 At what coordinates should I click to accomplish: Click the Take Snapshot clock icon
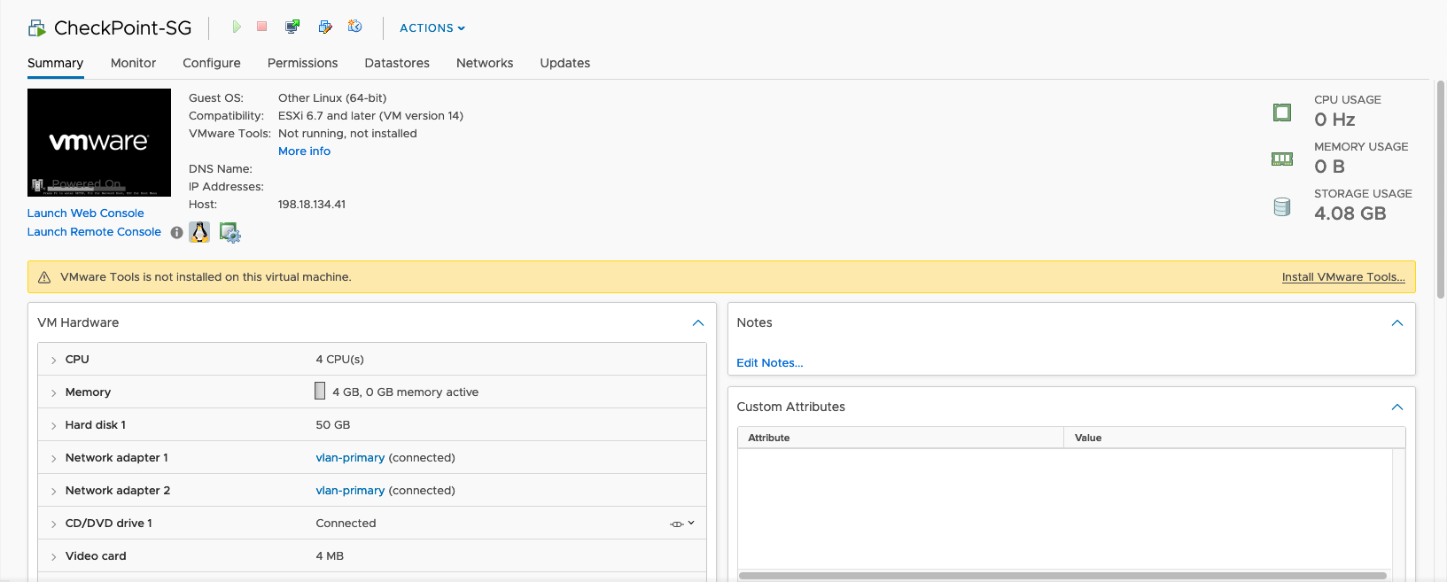click(x=355, y=27)
